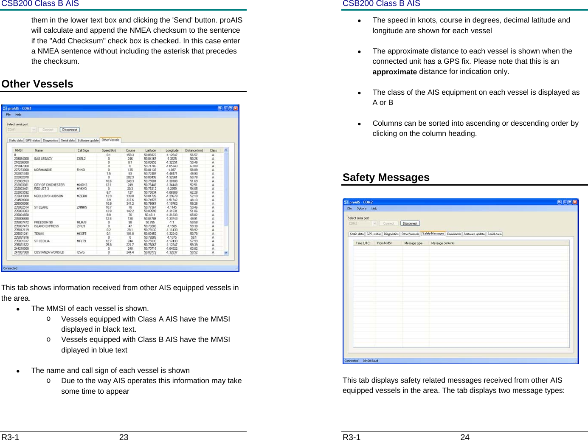The image size is (588, 440).
Task: Open the File menu in the COM1 window
Action: [x=8, y=115]
